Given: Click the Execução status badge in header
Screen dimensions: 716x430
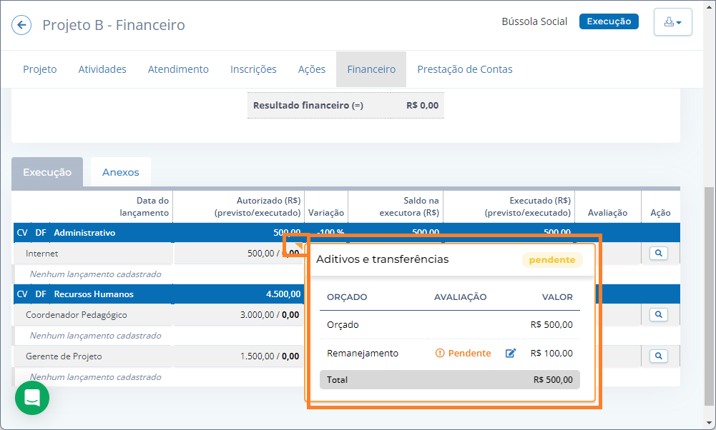Looking at the screenshot, I should [x=609, y=21].
